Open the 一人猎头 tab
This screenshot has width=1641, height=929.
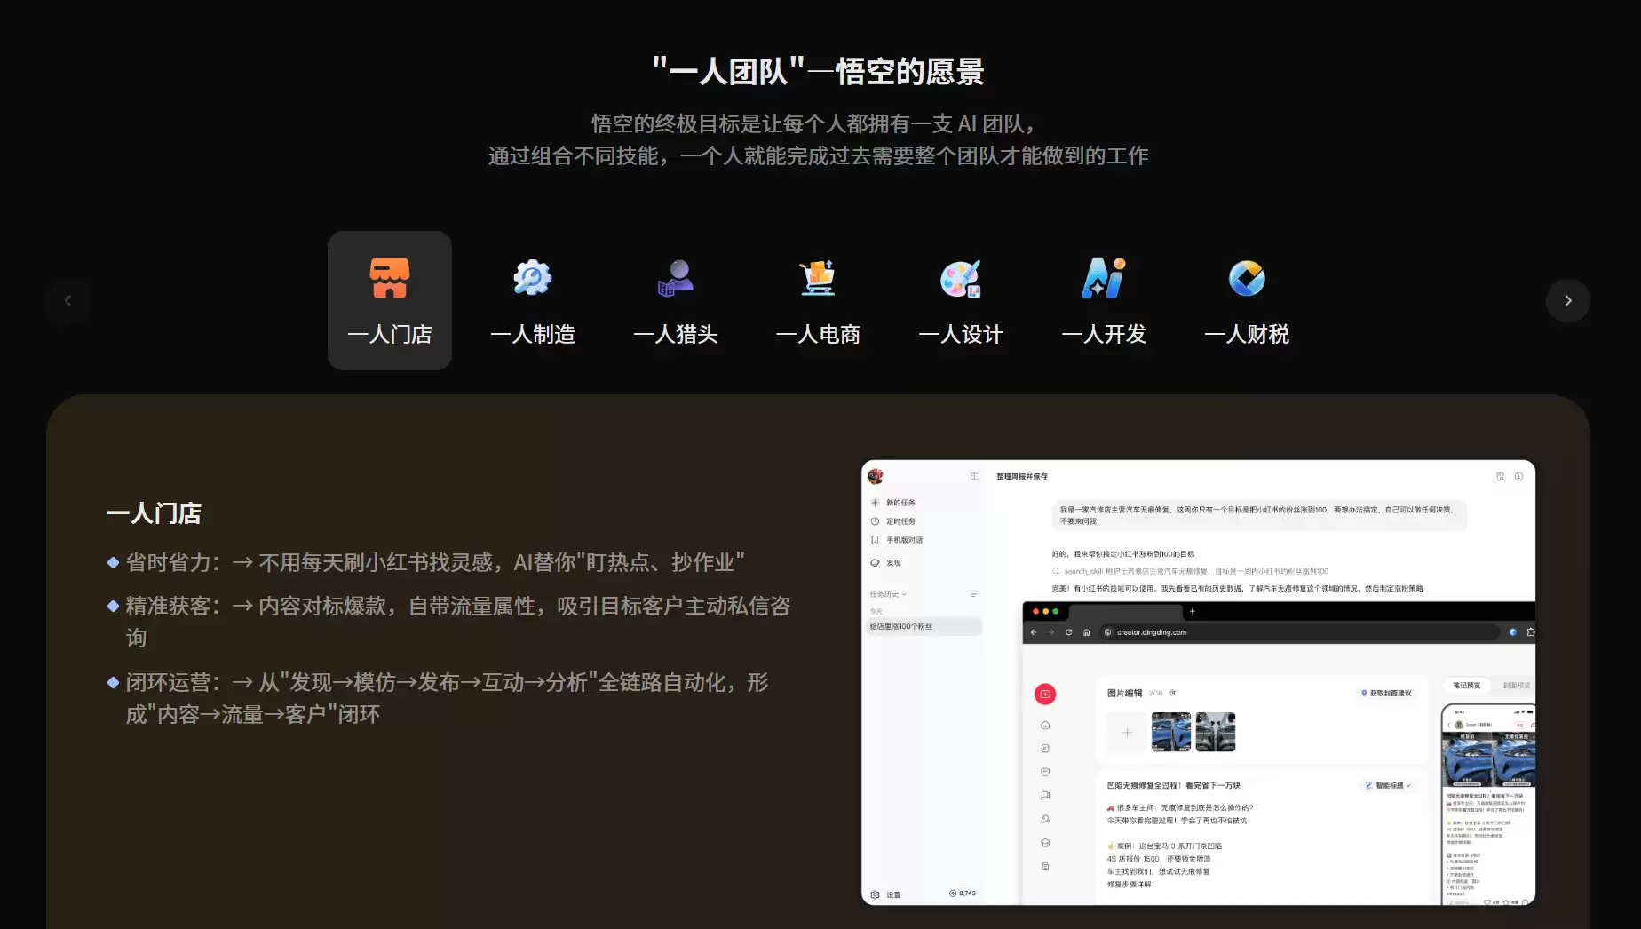click(x=676, y=300)
